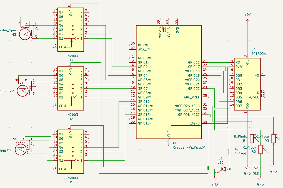
Task: Click the M3 motor reference label
Action: [x=14, y=34]
